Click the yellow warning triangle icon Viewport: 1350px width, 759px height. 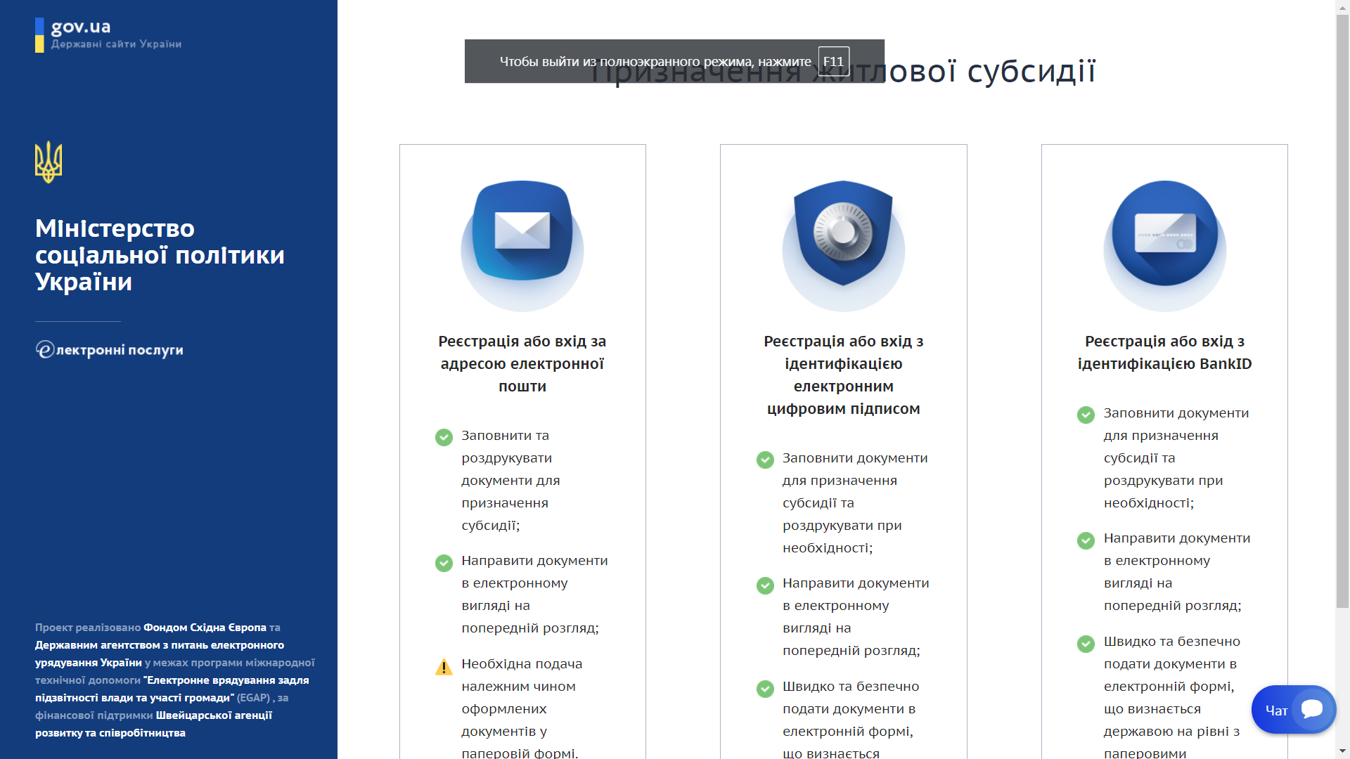point(444,666)
